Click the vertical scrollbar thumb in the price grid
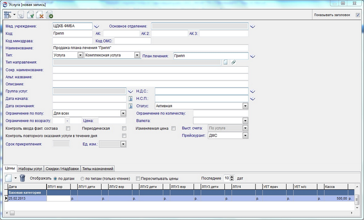Screen dimensions: 364x220 point(357,199)
